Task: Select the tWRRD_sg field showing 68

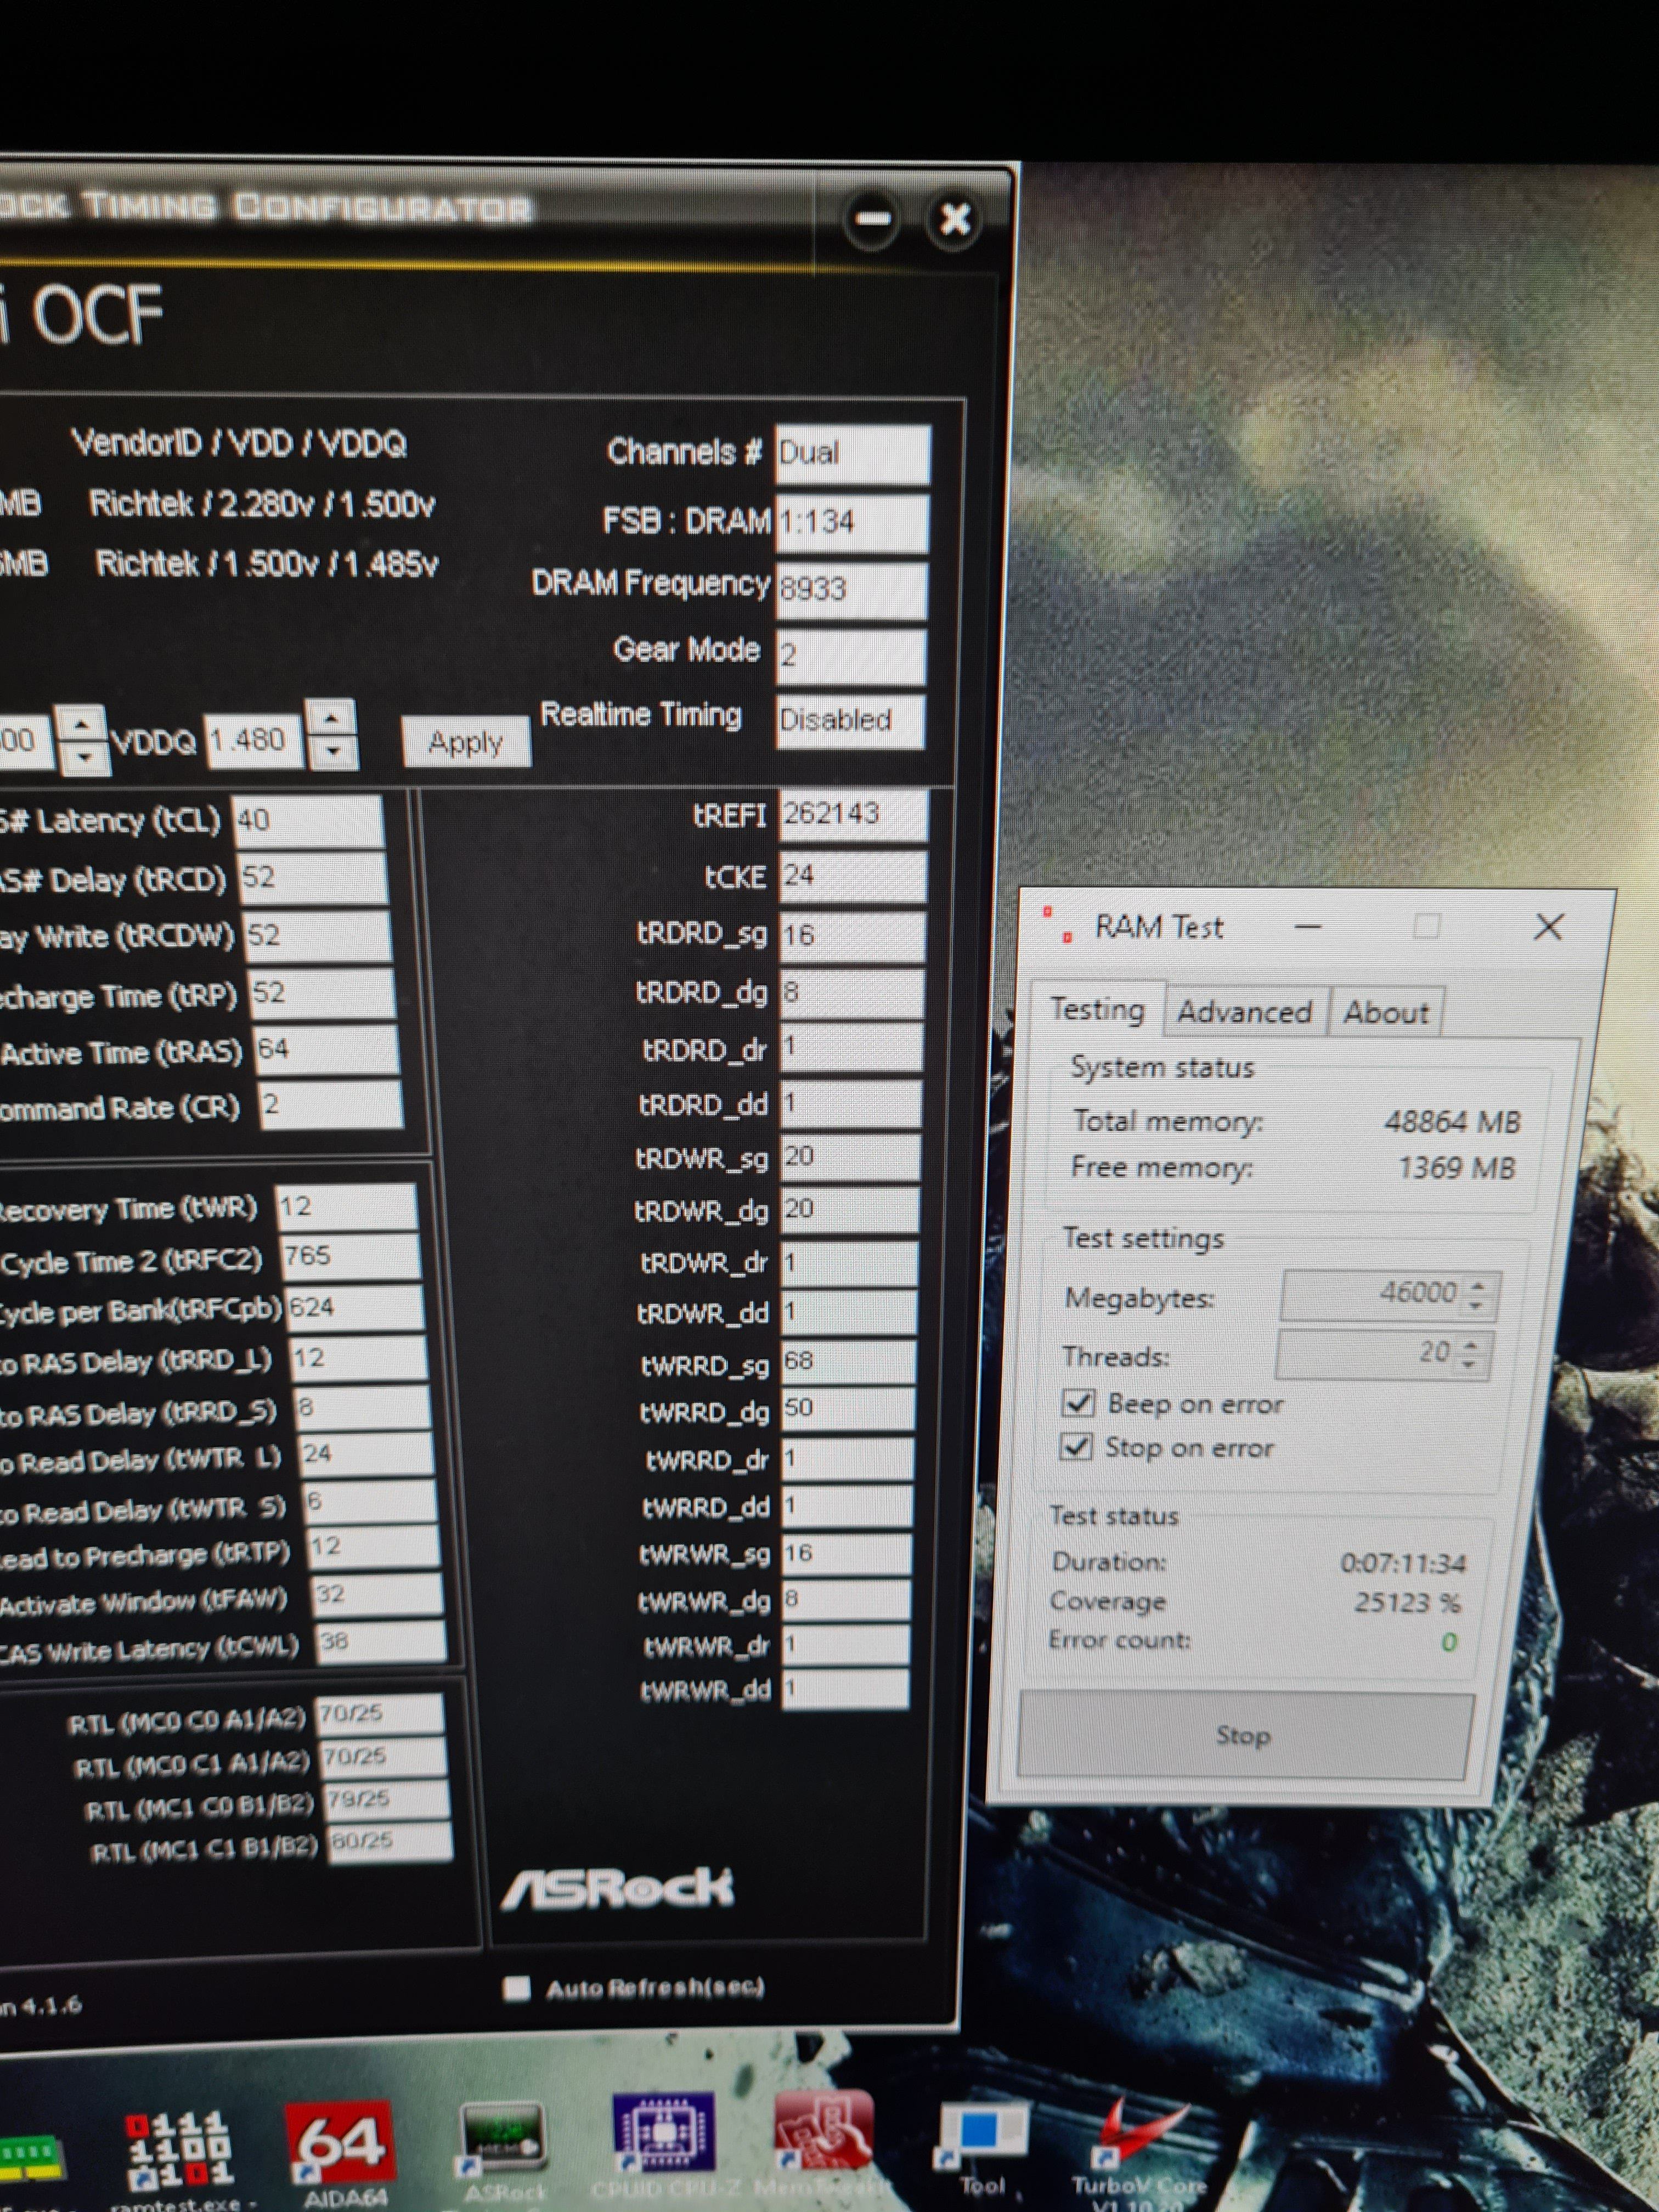Action: click(848, 1362)
